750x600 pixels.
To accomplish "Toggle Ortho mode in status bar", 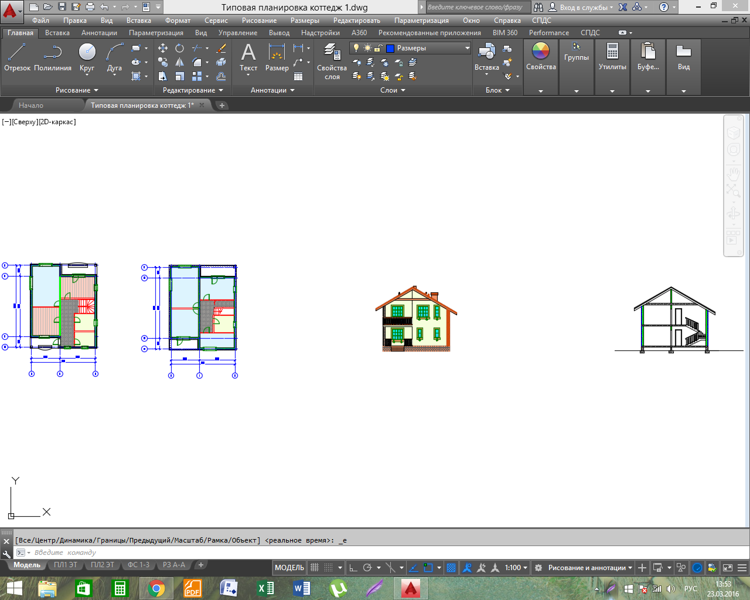I will 353,567.
